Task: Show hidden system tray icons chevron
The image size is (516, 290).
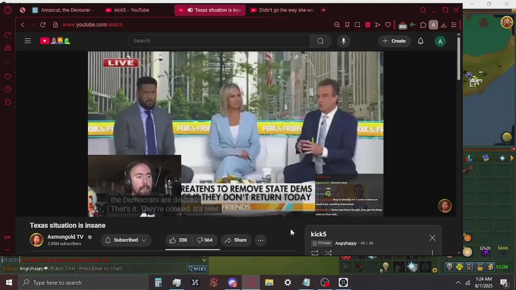Action: [x=458, y=283]
